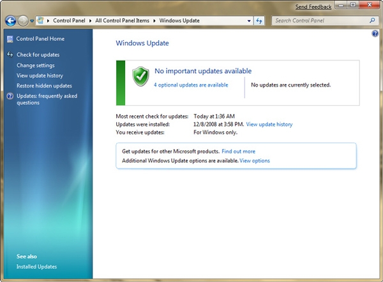The width and height of the screenshot is (383, 282).
Task: Click the Refresh button beside address bar
Action: click(259, 21)
